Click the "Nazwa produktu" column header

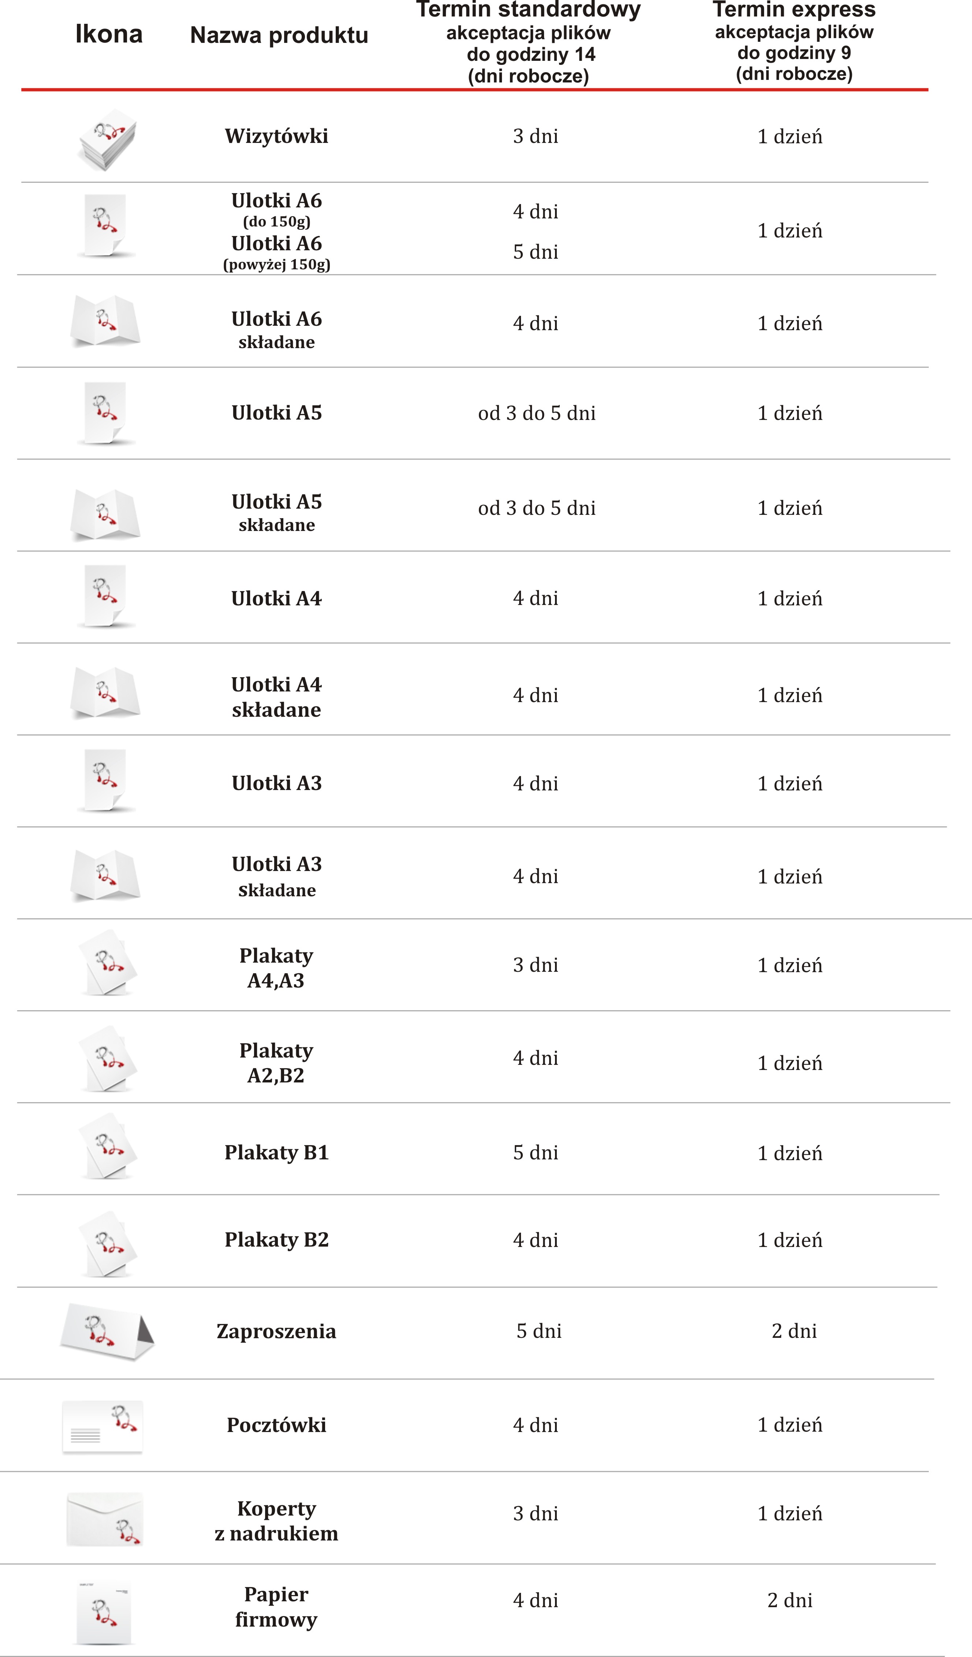click(279, 36)
